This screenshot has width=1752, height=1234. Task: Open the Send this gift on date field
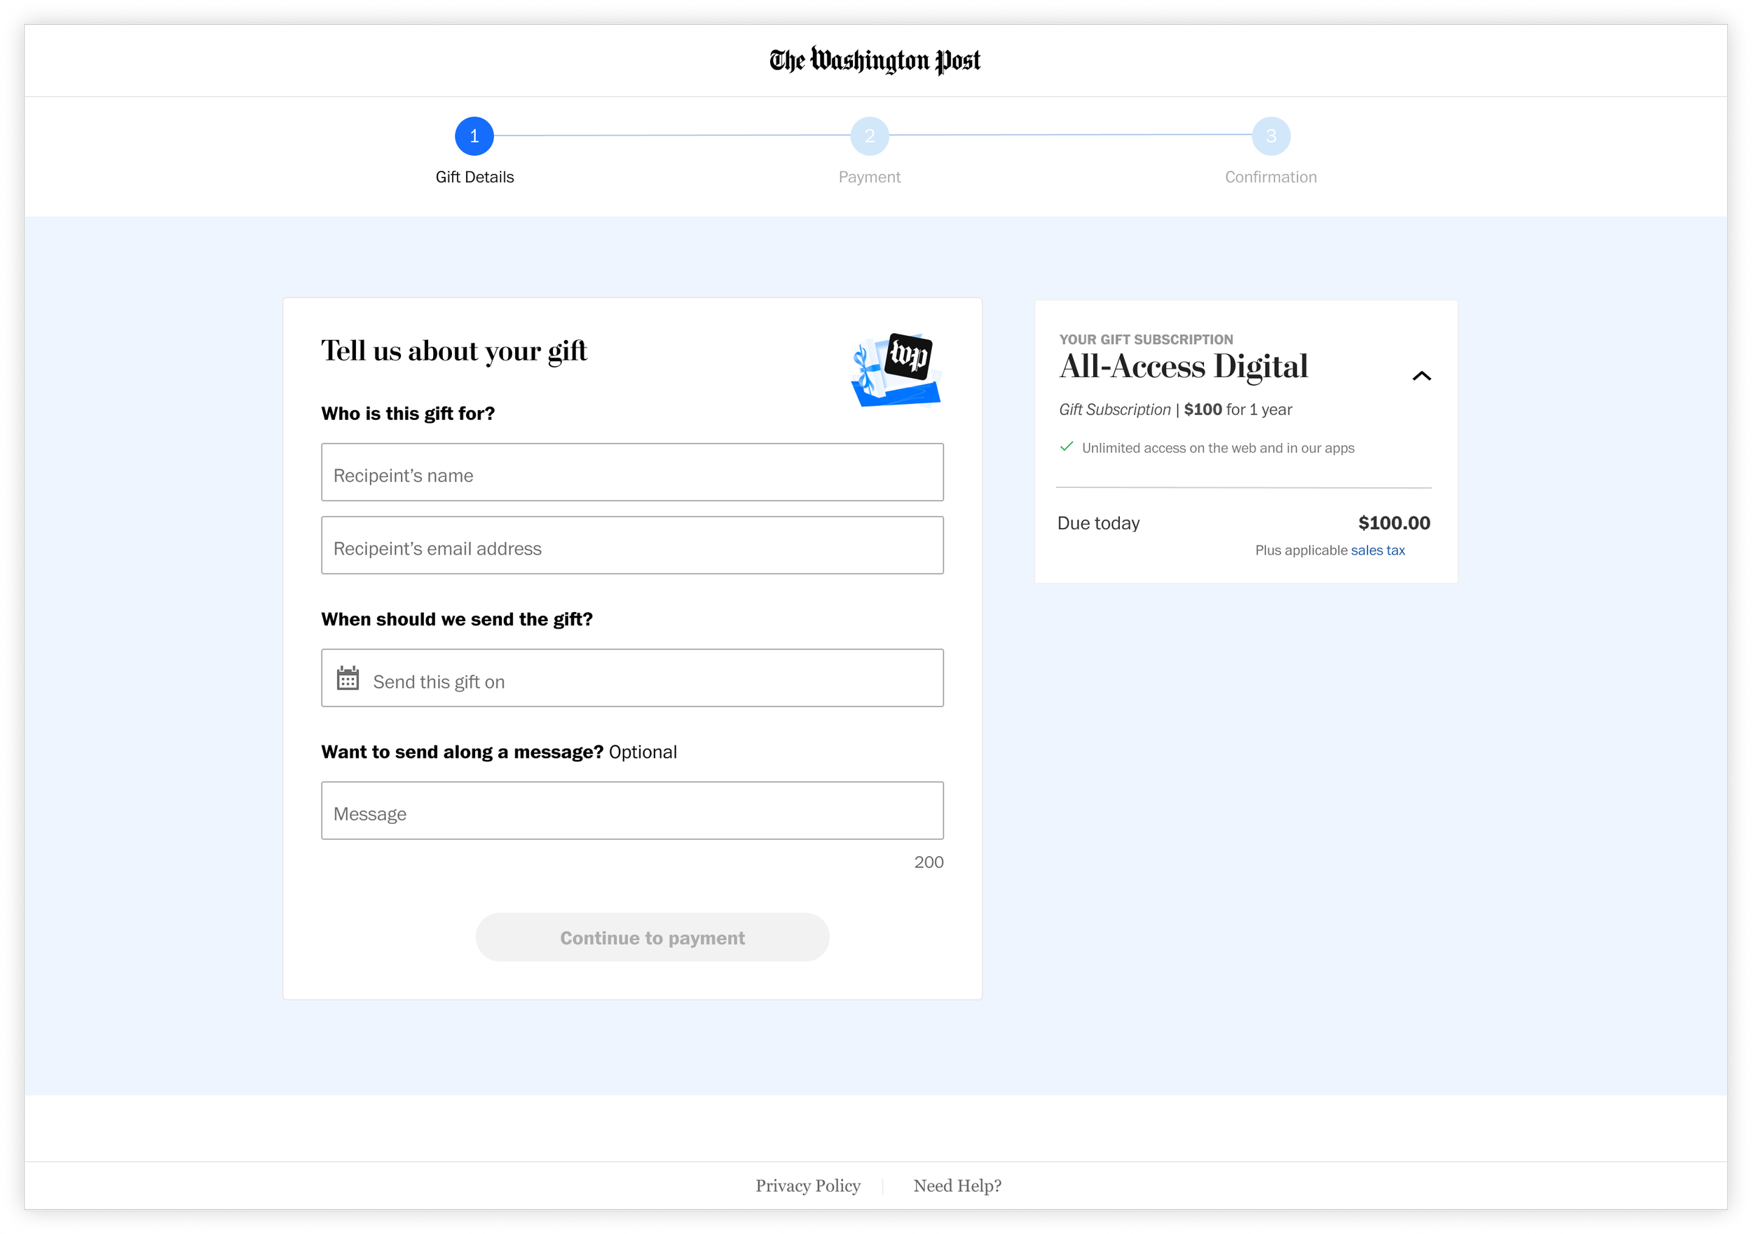[x=633, y=678]
